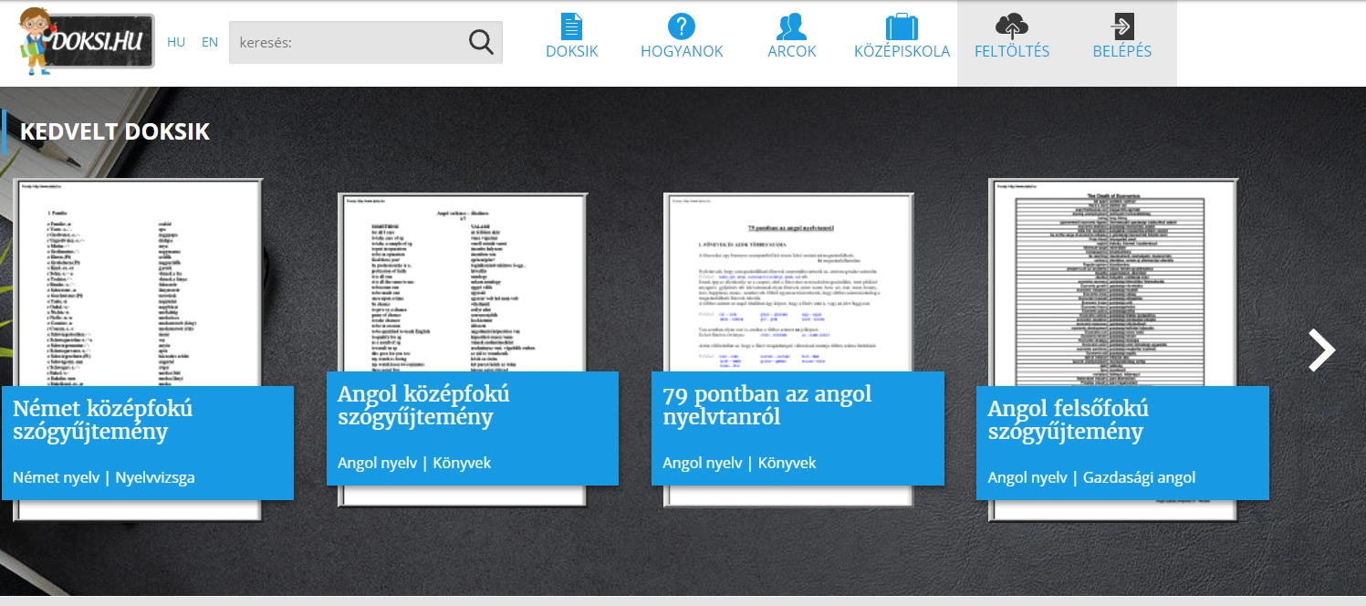Open Angol középfokú szógyűjtemény title
This screenshot has width=1366, height=606.
pos(423,405)
